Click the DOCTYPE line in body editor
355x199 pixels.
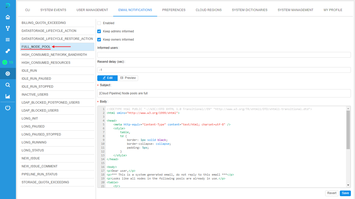click(x=209, y=109)
